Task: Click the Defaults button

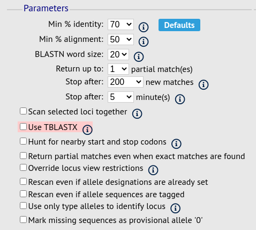Action: [179, 25]
